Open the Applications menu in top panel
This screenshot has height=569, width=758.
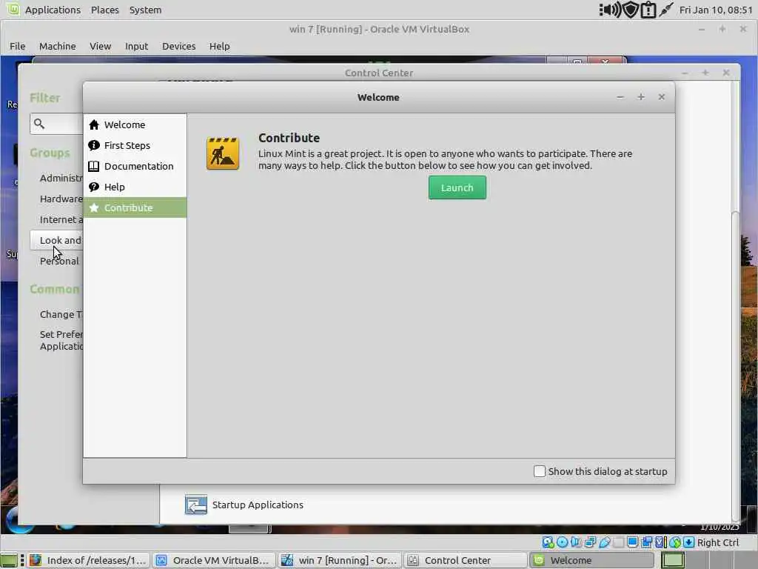(53, 10)
